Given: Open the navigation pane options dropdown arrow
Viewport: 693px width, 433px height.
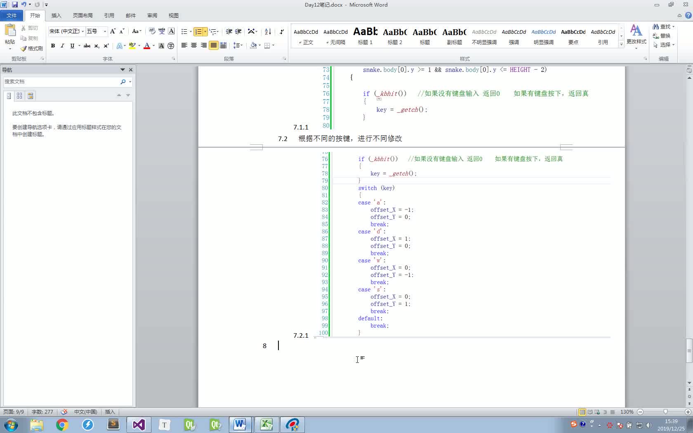Looking at the screenshot, I should click(x=123, y=70).
